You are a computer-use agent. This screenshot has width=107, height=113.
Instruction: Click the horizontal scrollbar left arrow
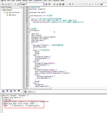26,88
